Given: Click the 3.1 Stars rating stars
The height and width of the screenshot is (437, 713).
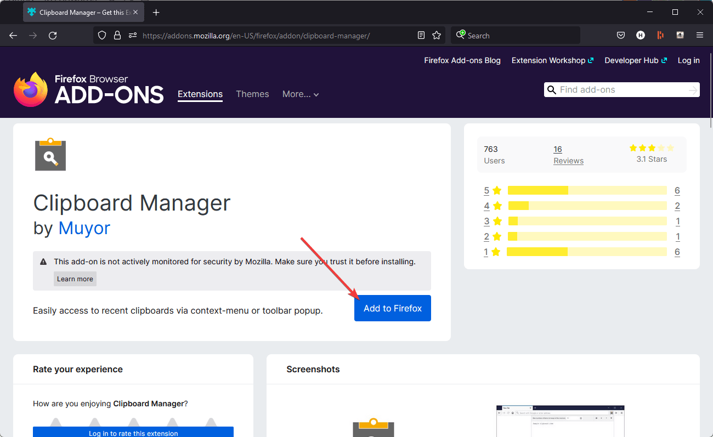Looking at the screenshot, I should [652, 148].
